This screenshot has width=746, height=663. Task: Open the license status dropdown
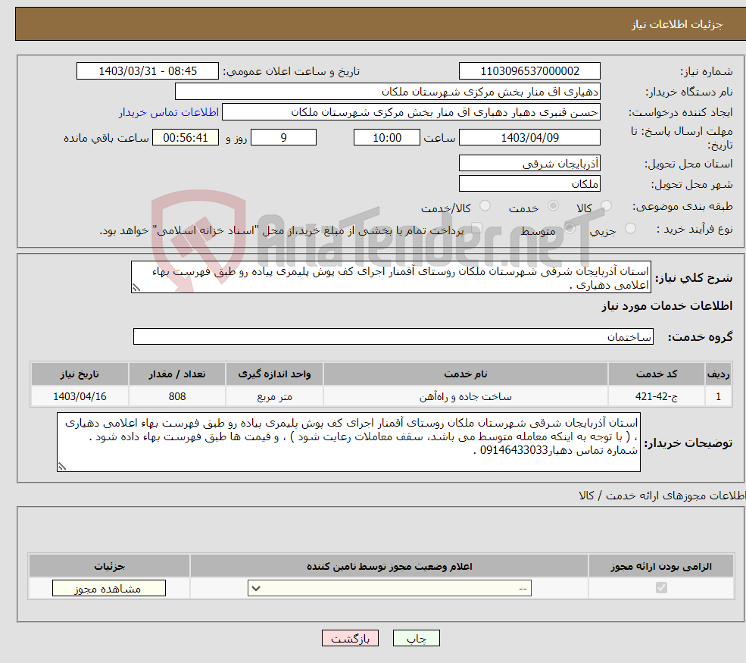click(x=389, y=588)
